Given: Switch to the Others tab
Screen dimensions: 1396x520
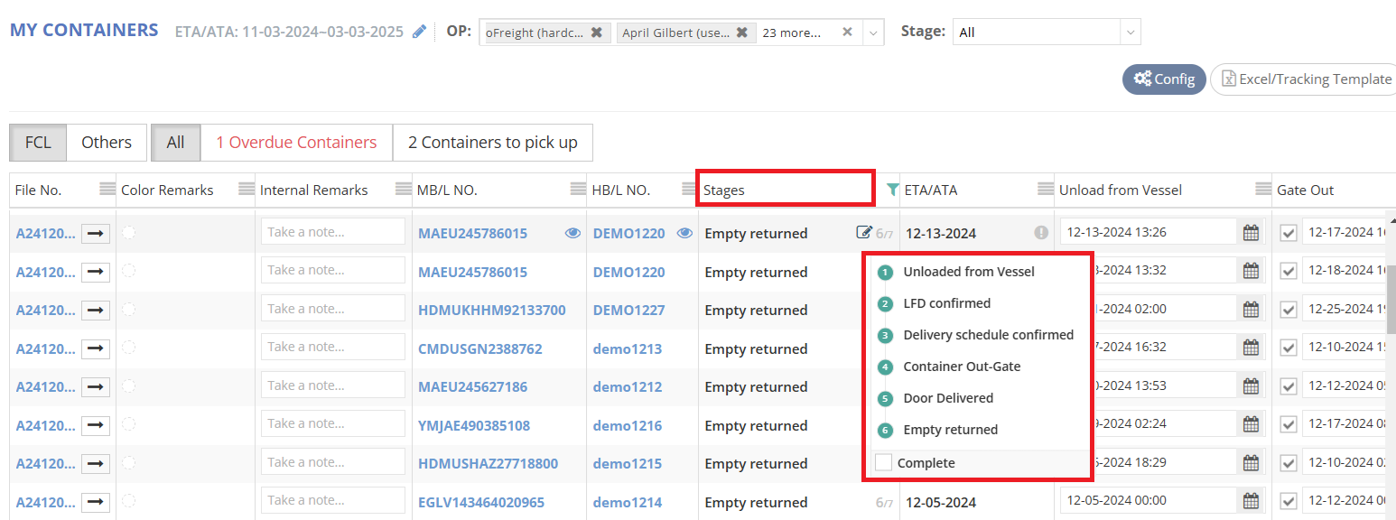Looking at the screenshot, I should pyautogui.click(x=107, y=143).
